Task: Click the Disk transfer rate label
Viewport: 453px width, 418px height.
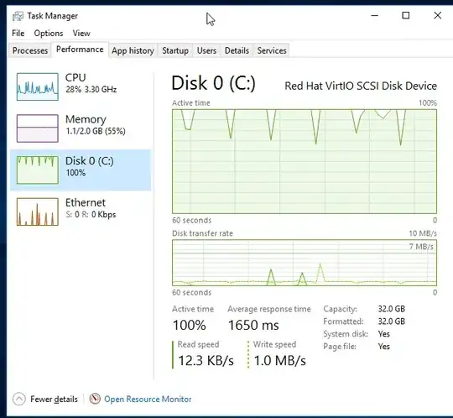Action: 202,233
